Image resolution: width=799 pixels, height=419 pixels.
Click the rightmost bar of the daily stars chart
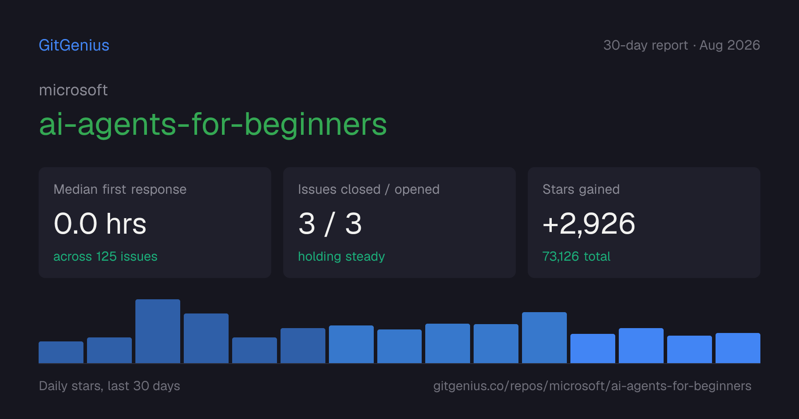[x=738, y=348]
